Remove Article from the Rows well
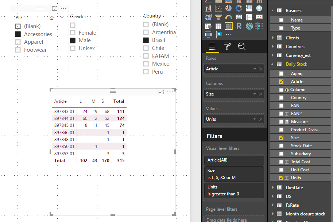Image resolution: width=333 pixels, height=222 pixels. tap(261, 69)
